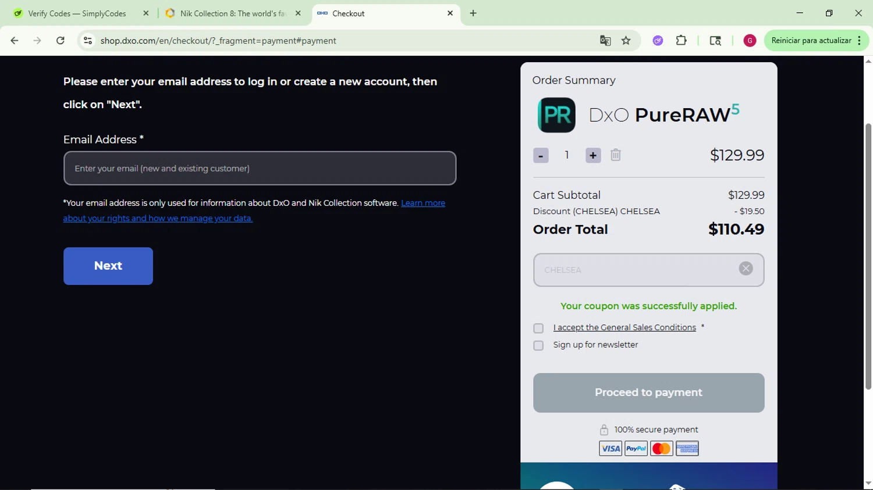
Task: Click the Order Total $110.49 amount
Action: [736, 230]
